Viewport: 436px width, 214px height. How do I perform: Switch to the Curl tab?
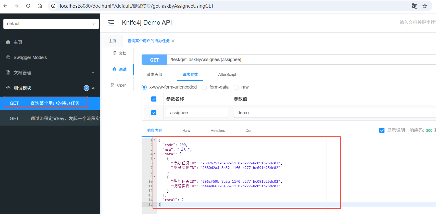(249, 130)
